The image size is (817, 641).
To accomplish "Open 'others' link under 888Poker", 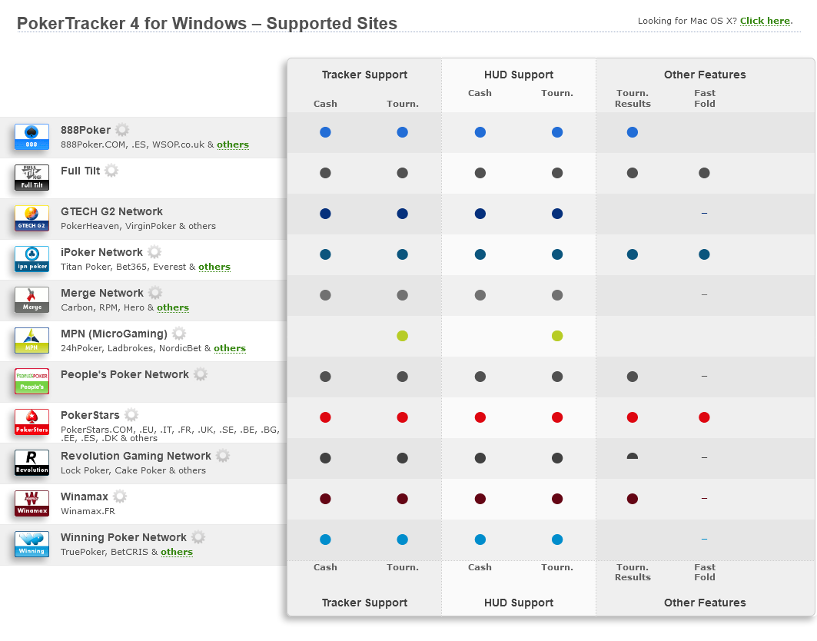I will point(233,144).
